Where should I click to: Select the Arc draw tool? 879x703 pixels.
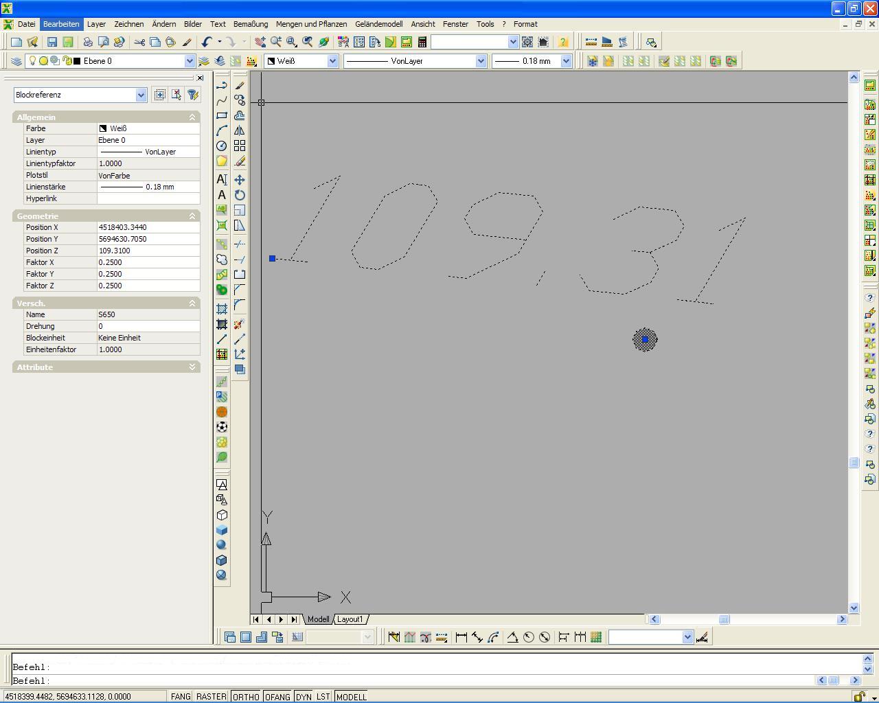point(222,130)
